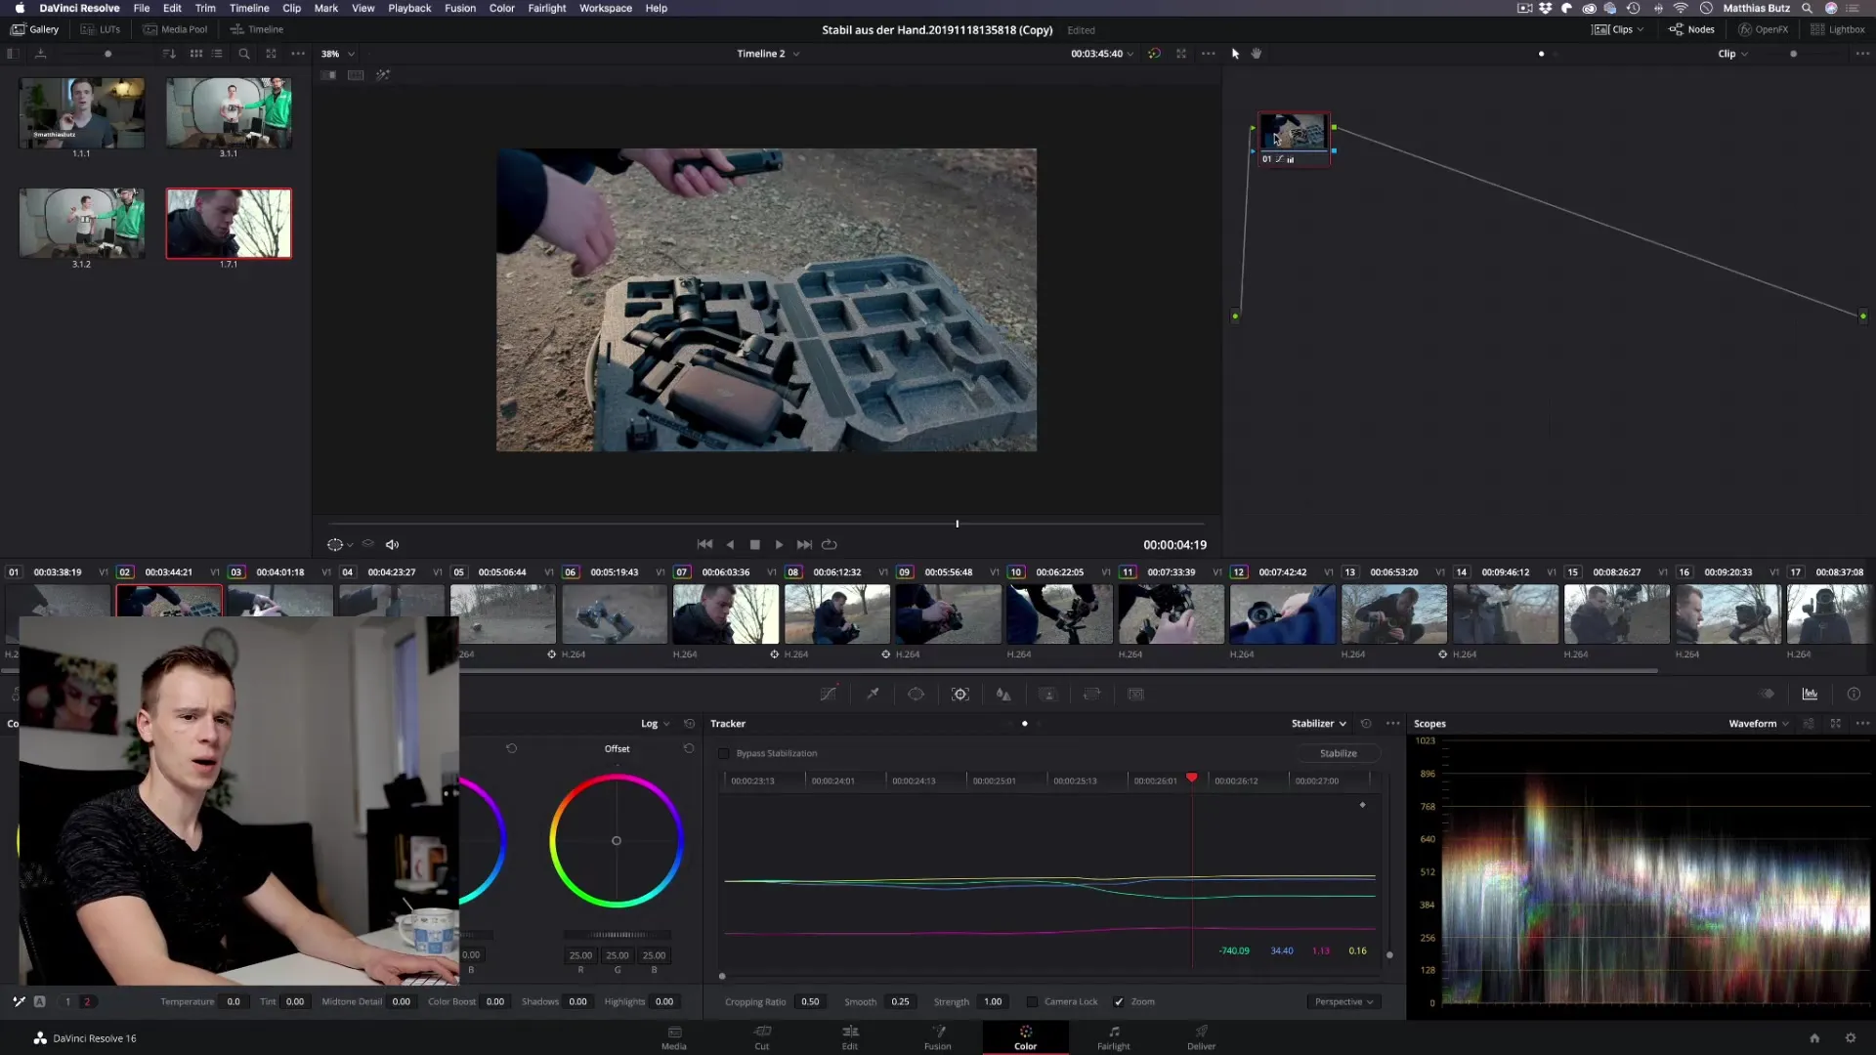Select the Qualifier eyedropper palette
Viewport: 1876px width, 1055px height.
pos(873,694)
